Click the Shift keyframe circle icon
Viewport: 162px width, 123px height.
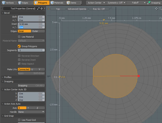click(40, 17)
